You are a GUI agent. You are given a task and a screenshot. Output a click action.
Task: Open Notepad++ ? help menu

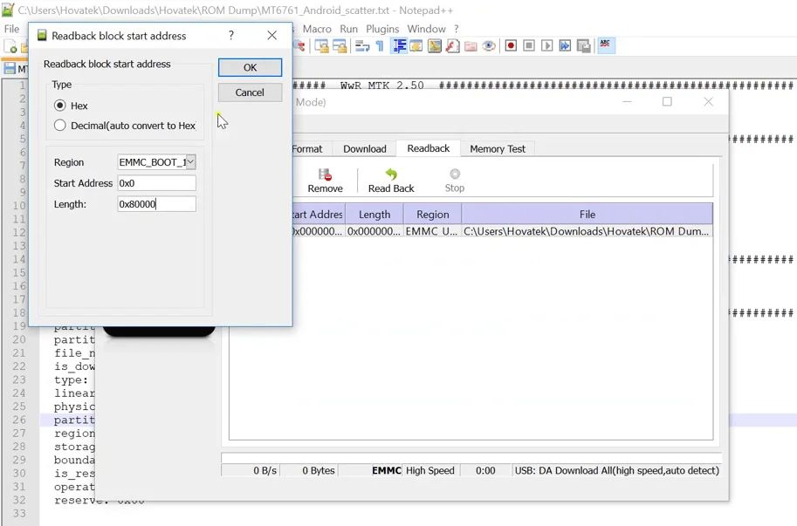click(456, 29)
